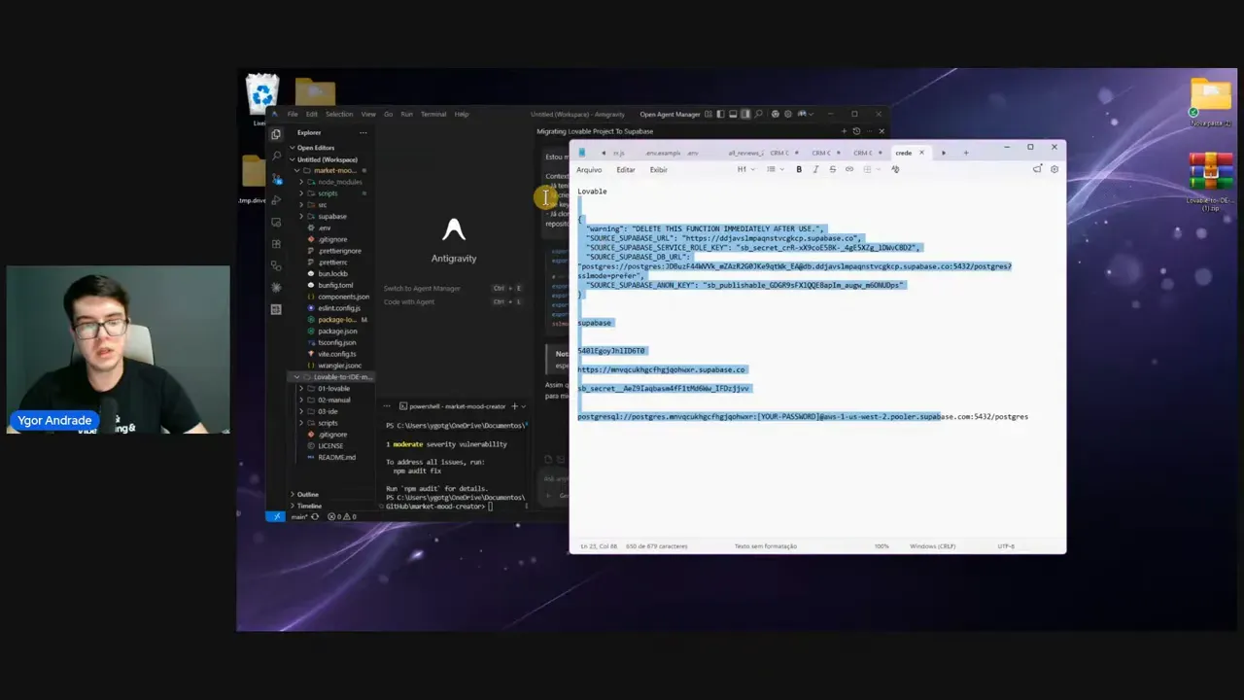
Task: Open the Explorer view in Antigravity's activity bar
Action: point(277,134)
